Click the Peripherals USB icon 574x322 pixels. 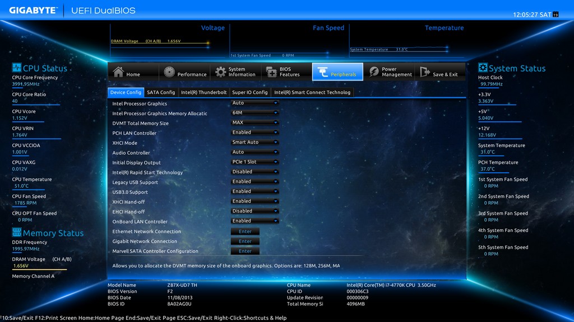point(322,72)
